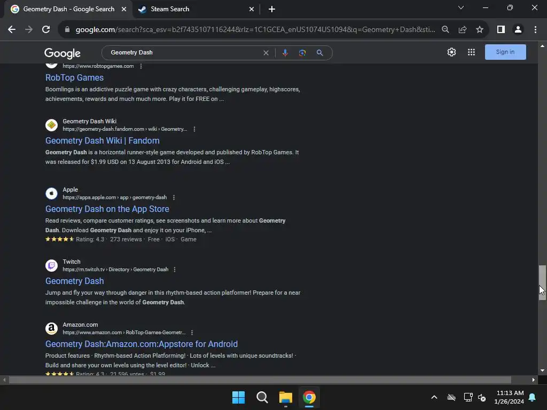Click the Google search input field
The width and height of the screenshot is (547, 410).
[185, 53]
